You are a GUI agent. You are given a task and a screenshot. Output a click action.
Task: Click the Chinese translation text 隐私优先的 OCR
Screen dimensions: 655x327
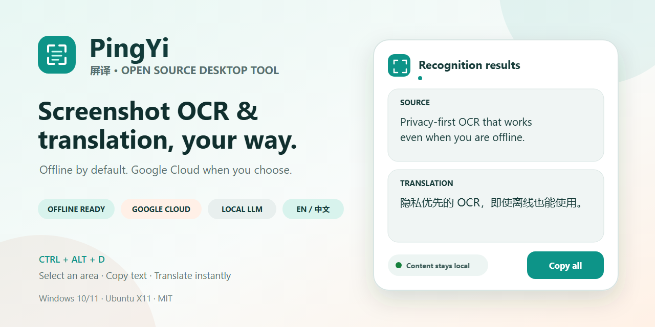click(x=492, y=203)
